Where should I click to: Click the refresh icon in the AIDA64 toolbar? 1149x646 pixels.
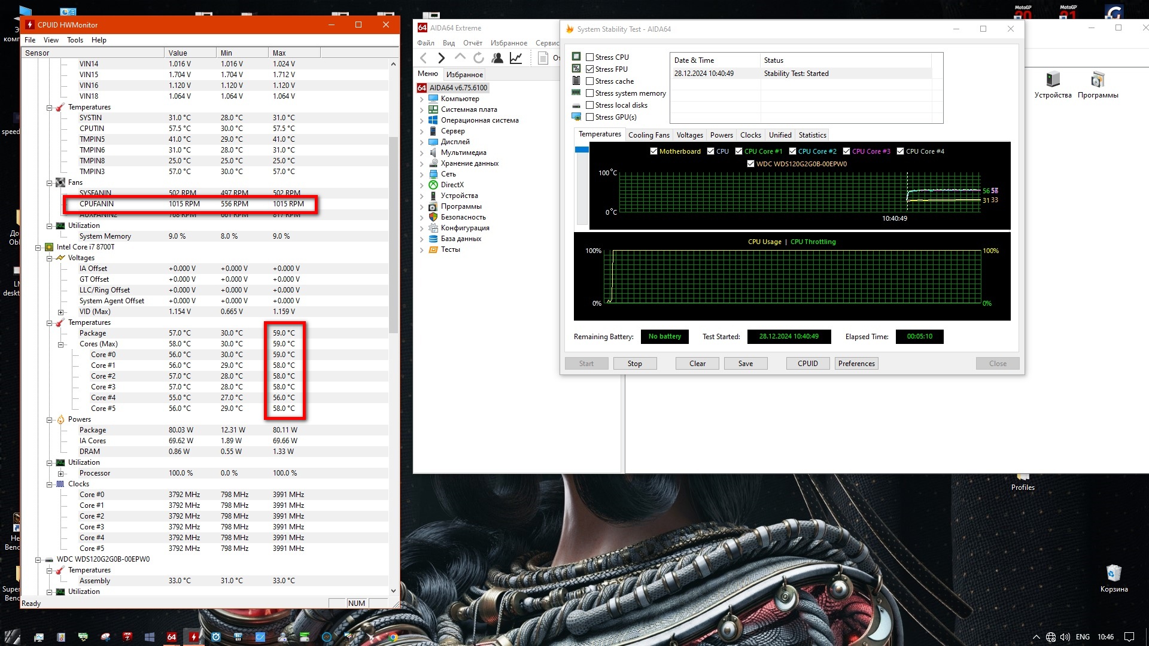479,58
